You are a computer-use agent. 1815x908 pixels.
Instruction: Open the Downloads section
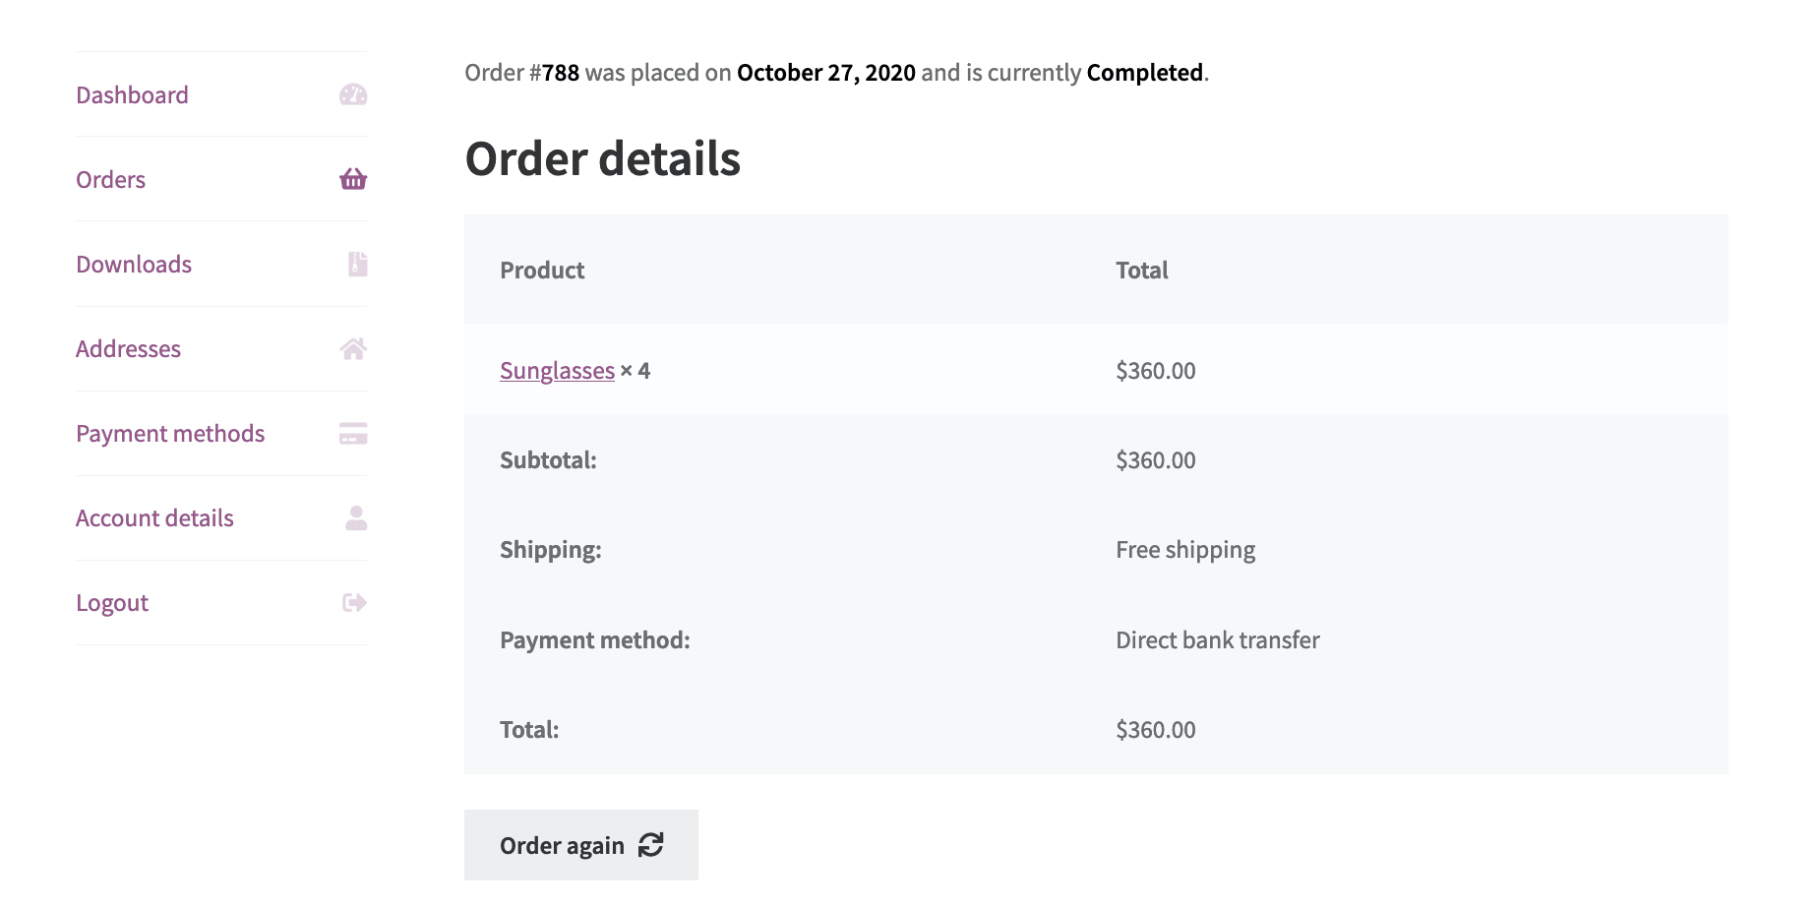[134, 265]
